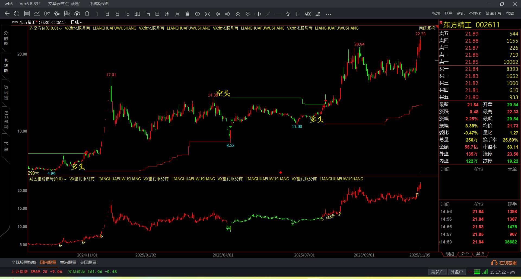Select the 1-minute period button

[97, 14]
